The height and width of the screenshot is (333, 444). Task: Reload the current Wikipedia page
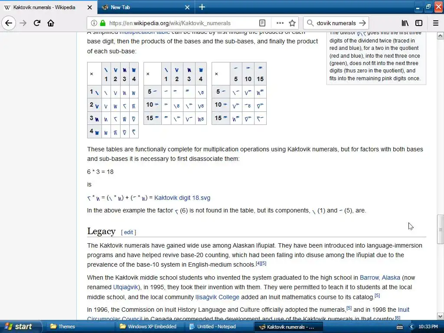[x=37, y=23]
